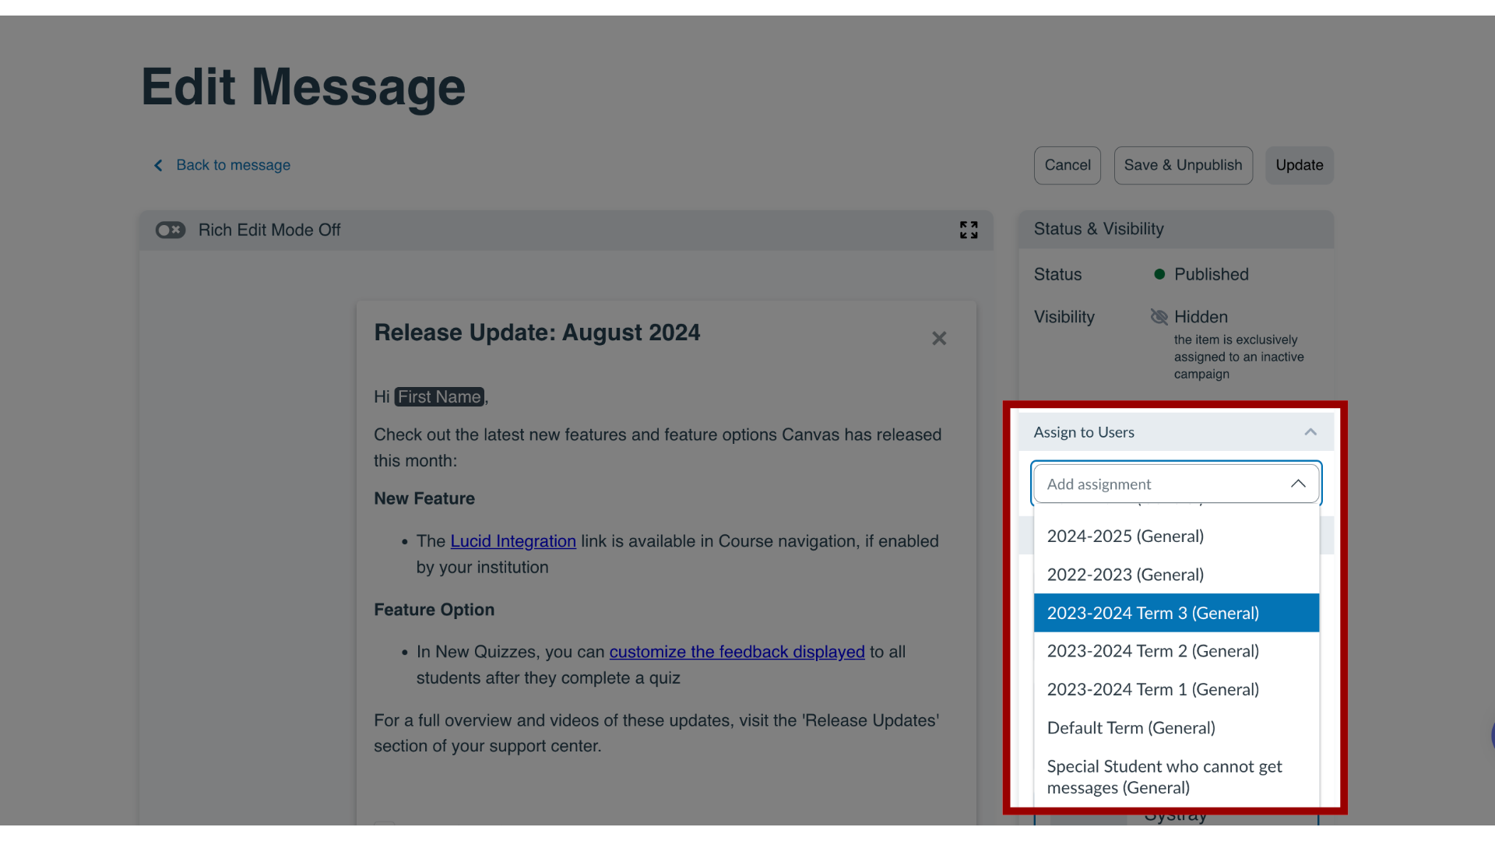The height and width of the screenshot is (841, 1495).
Task: Click the Update button
Action: click(x=1300, y=165)
